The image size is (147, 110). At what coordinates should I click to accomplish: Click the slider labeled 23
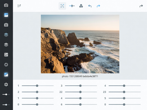point(125,92)
